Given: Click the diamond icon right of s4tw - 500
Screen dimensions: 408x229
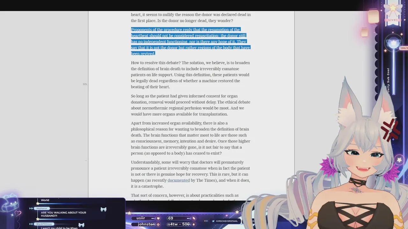Looking at the screenshot, I should (193, 224).
